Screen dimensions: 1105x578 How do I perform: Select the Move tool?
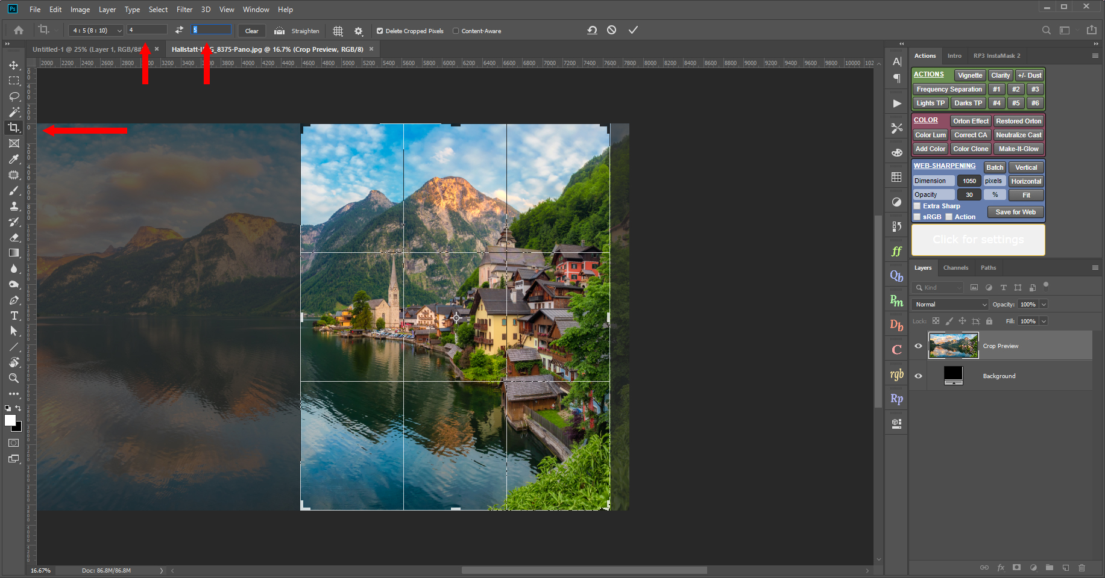pos(13,65)
